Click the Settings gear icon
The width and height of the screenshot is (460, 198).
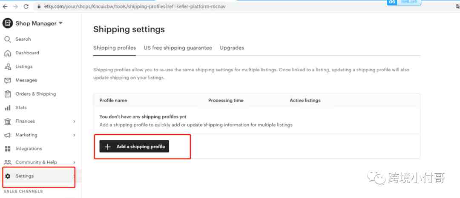pyautogui.click(x=8, y=176)
